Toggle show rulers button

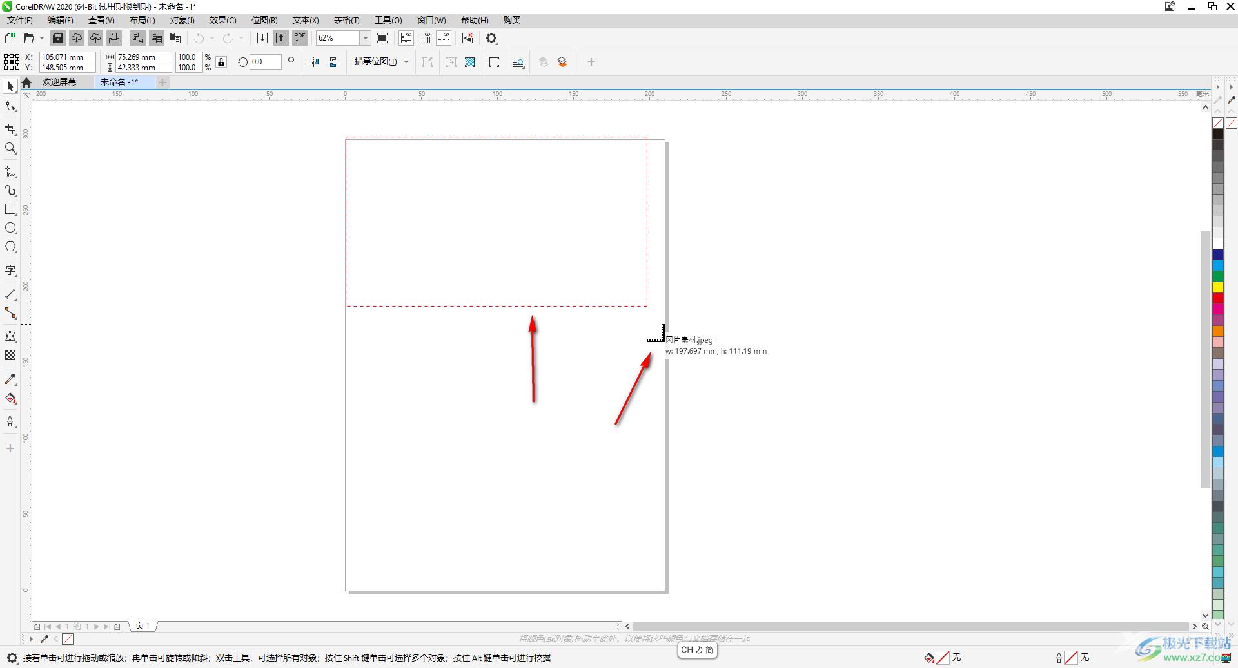click(406, 38)
